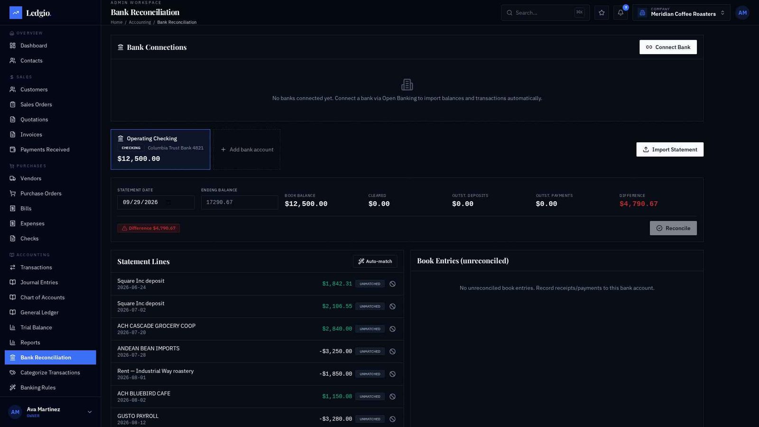Ignore the ACH BLUEBIRD CAFE line
The width and height of the screenshot is (759, 427).
click(x=392, y=397)
